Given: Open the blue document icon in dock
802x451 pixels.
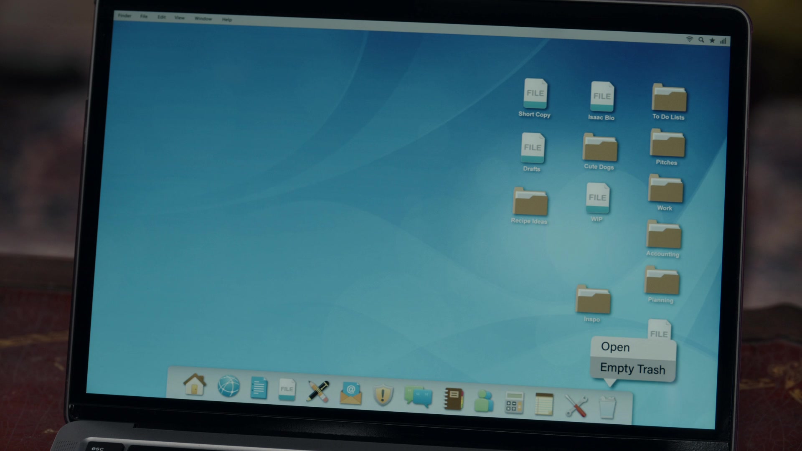Looking at the screenshot, I should pyautogui.click(x=259, y=388).
